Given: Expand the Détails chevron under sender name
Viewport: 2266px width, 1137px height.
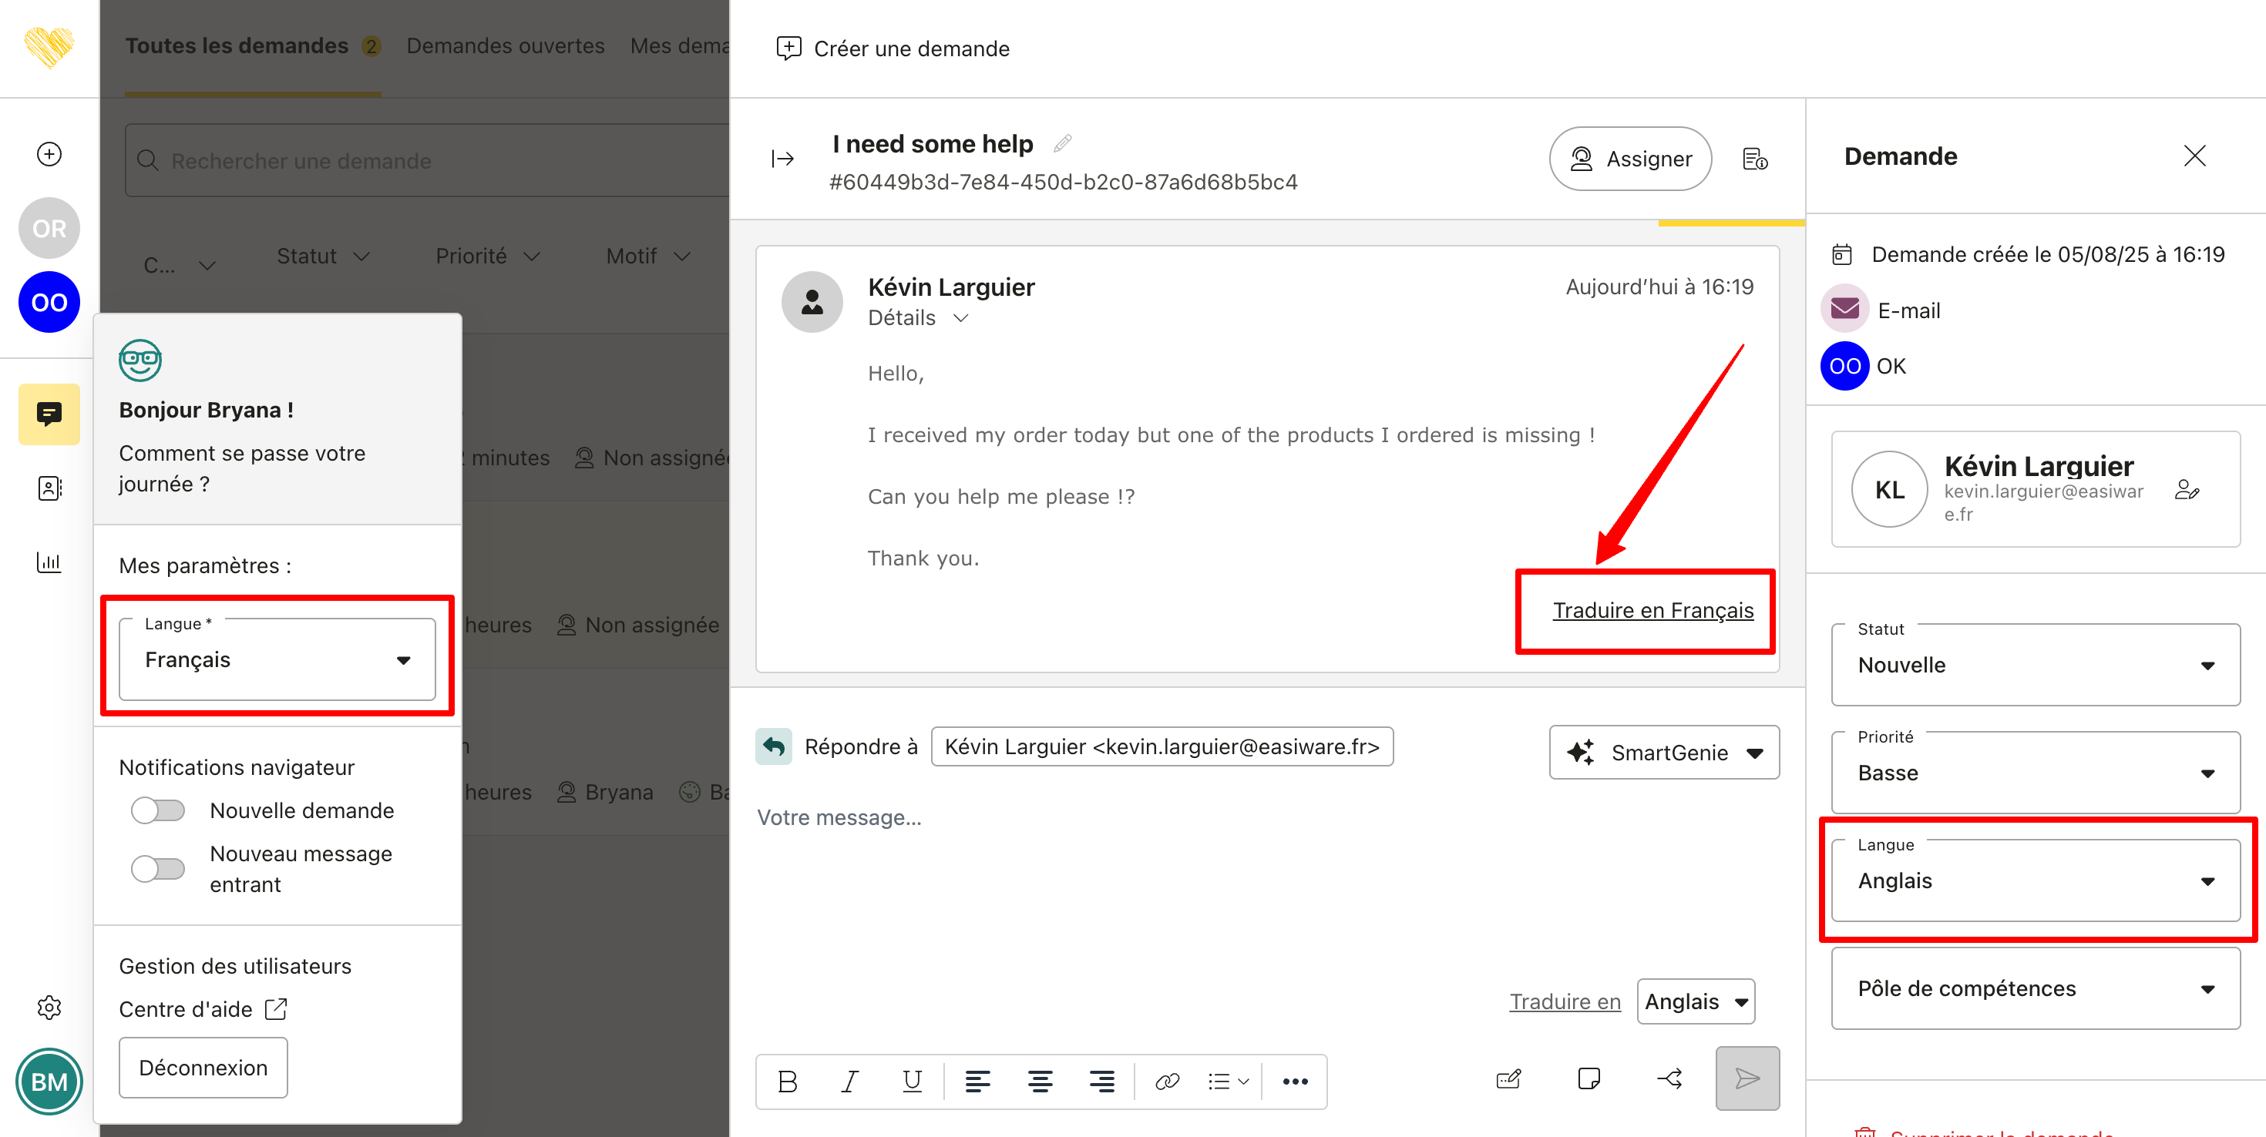Looking at the screenshot, I should tap(960, 318).
